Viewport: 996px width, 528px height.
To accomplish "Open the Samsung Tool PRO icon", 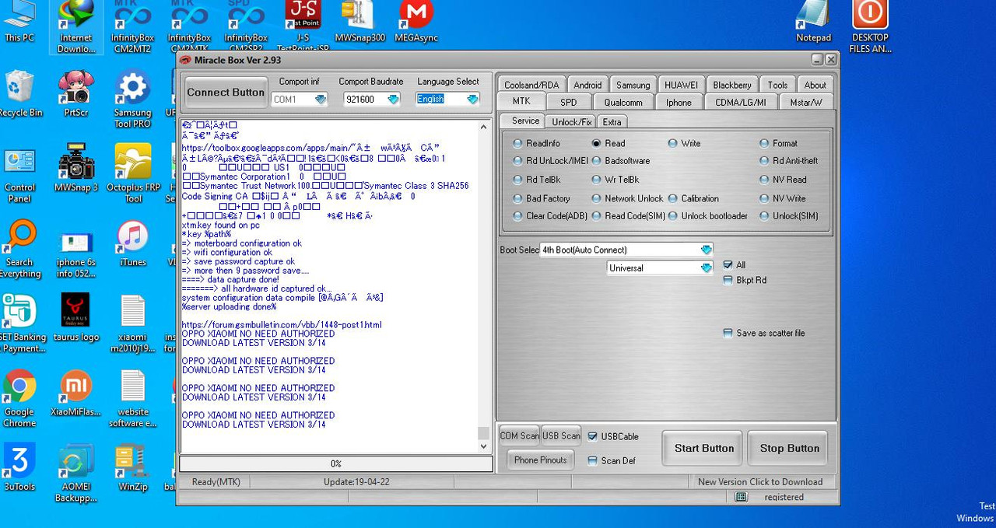I will (132, 99).
